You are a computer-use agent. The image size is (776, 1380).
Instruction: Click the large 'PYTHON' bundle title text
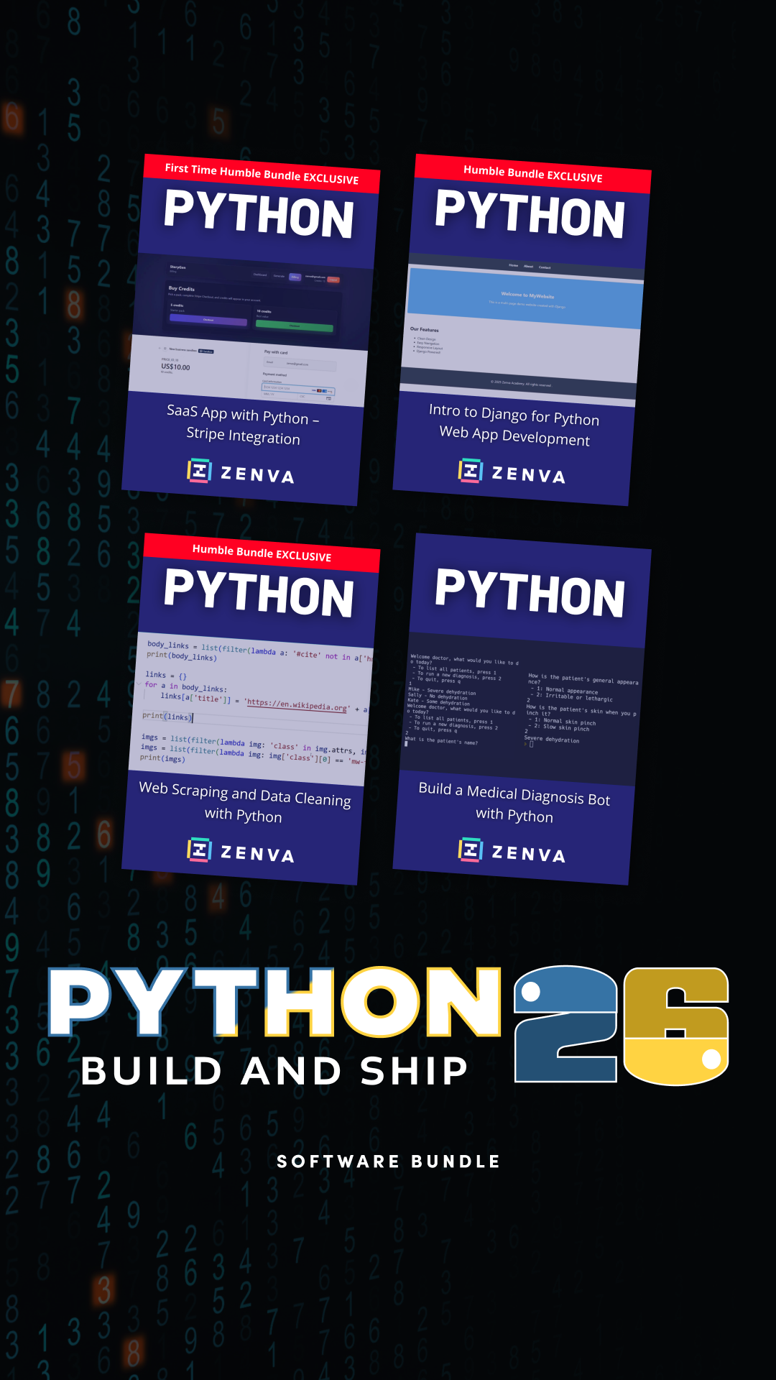(274, 1001)
